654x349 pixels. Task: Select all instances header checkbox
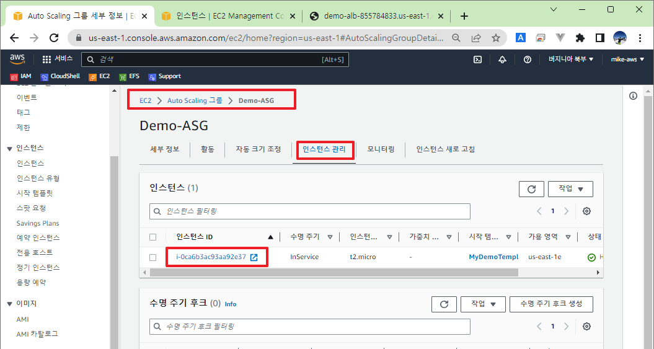coord(153,237)
